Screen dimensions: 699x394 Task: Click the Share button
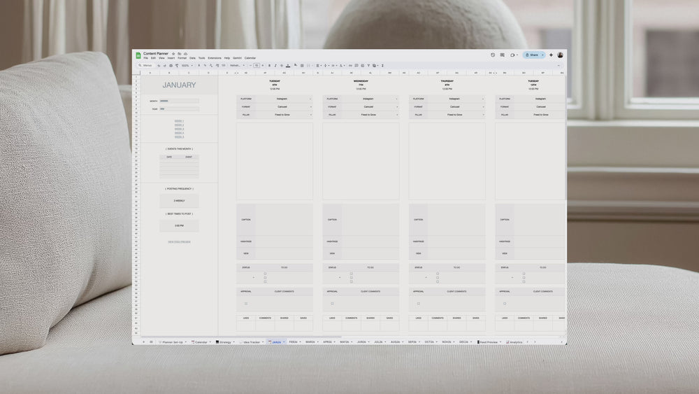point(533,55)
